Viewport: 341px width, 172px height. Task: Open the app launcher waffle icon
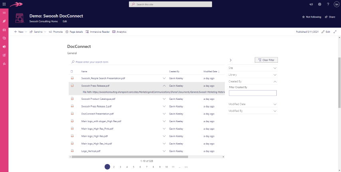[x=4, y=4]
